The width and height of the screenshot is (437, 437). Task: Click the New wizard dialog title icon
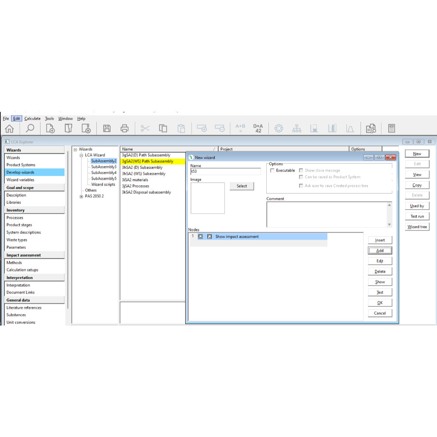pos(191,157)
